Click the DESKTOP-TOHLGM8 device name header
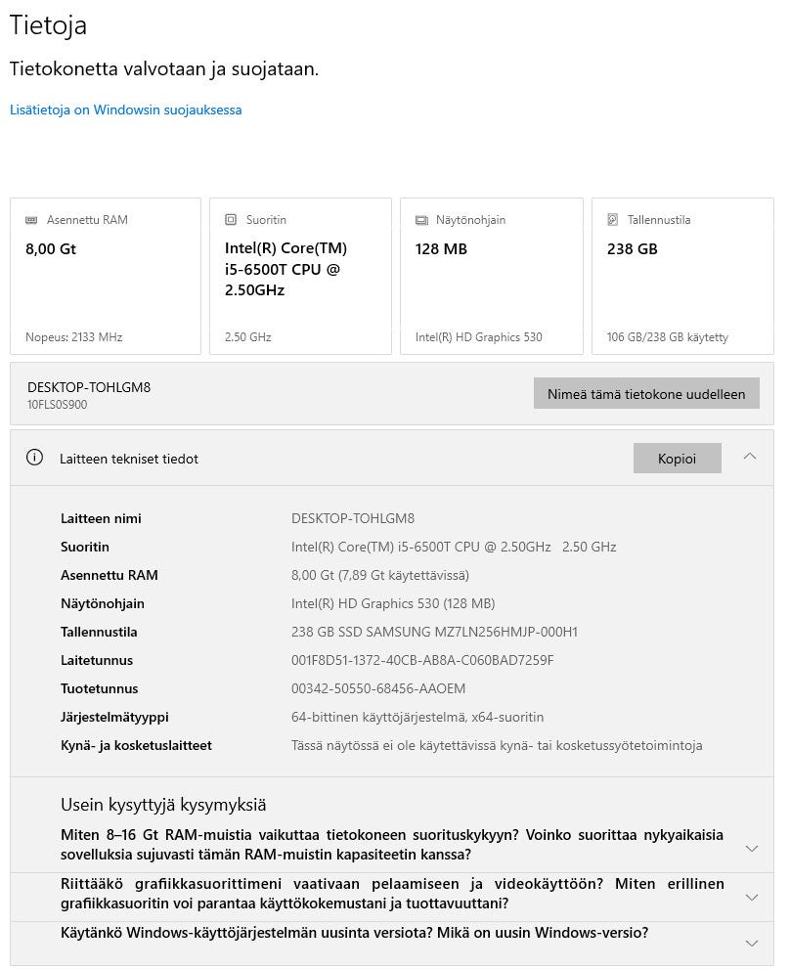Screen dimensions: 790x969 89,387
